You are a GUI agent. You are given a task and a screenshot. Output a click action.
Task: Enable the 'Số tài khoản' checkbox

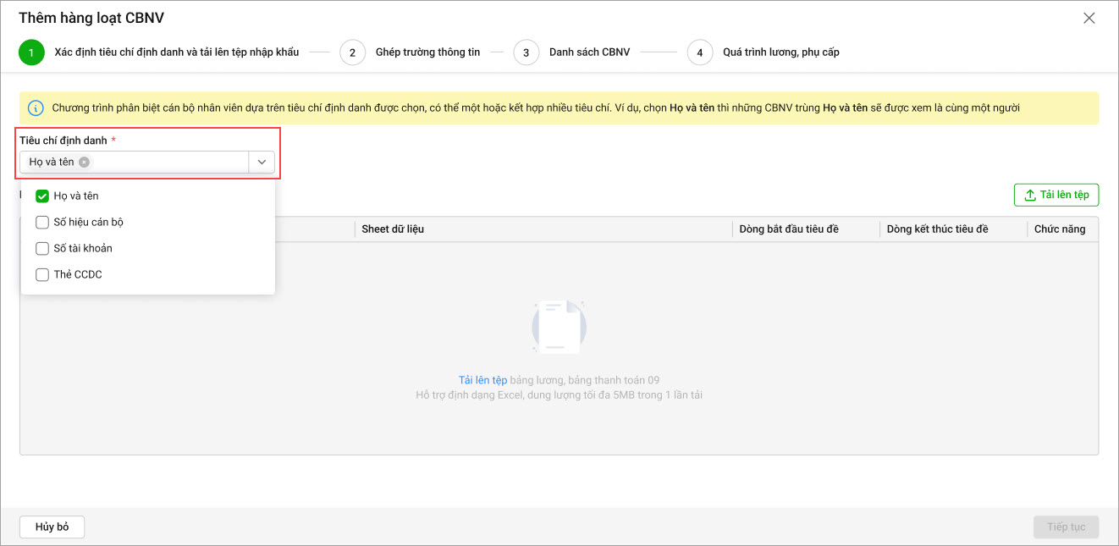42,249
